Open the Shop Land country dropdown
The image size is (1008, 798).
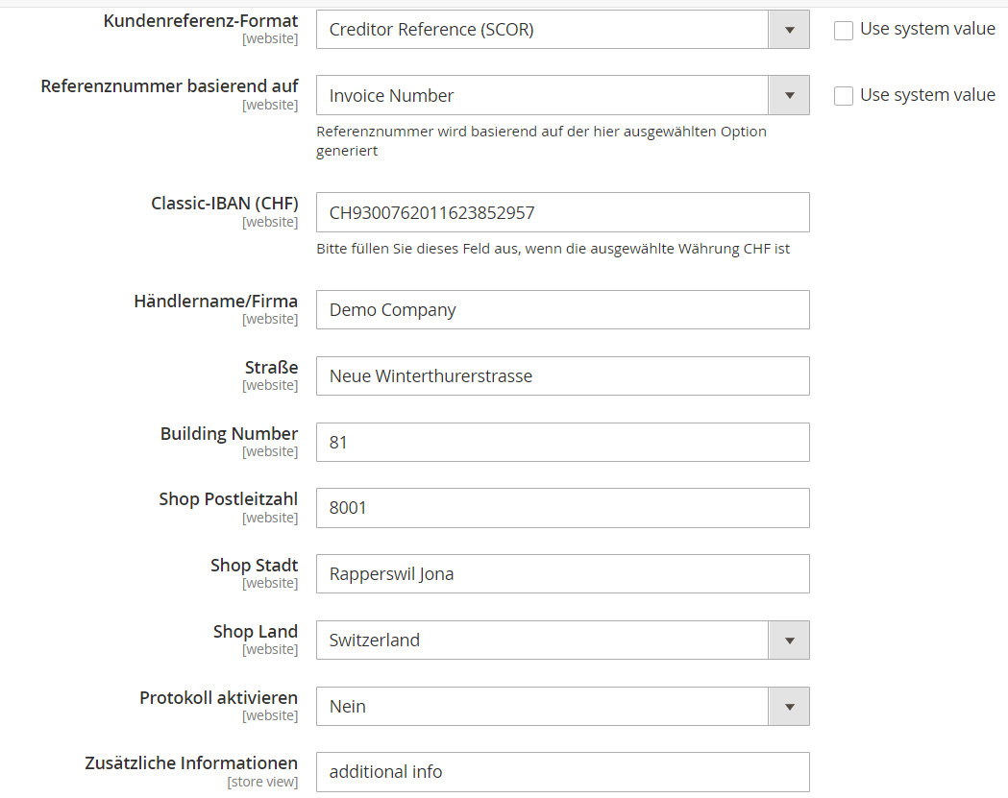tap(788, 640)
